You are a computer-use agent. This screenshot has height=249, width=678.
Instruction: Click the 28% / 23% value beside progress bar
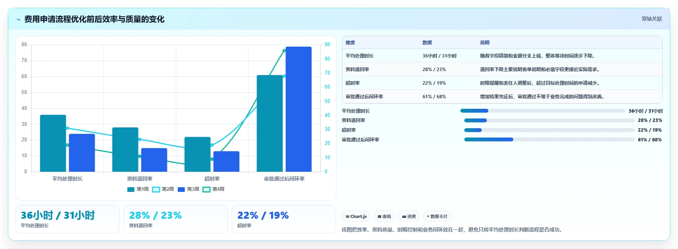(x=650, y=120)
